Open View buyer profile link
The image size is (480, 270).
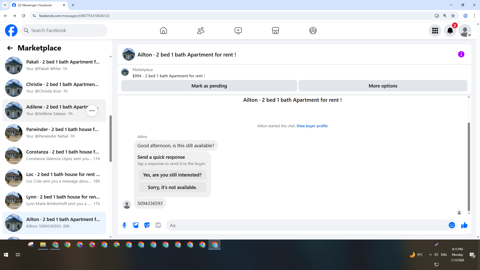coord(312,126)
